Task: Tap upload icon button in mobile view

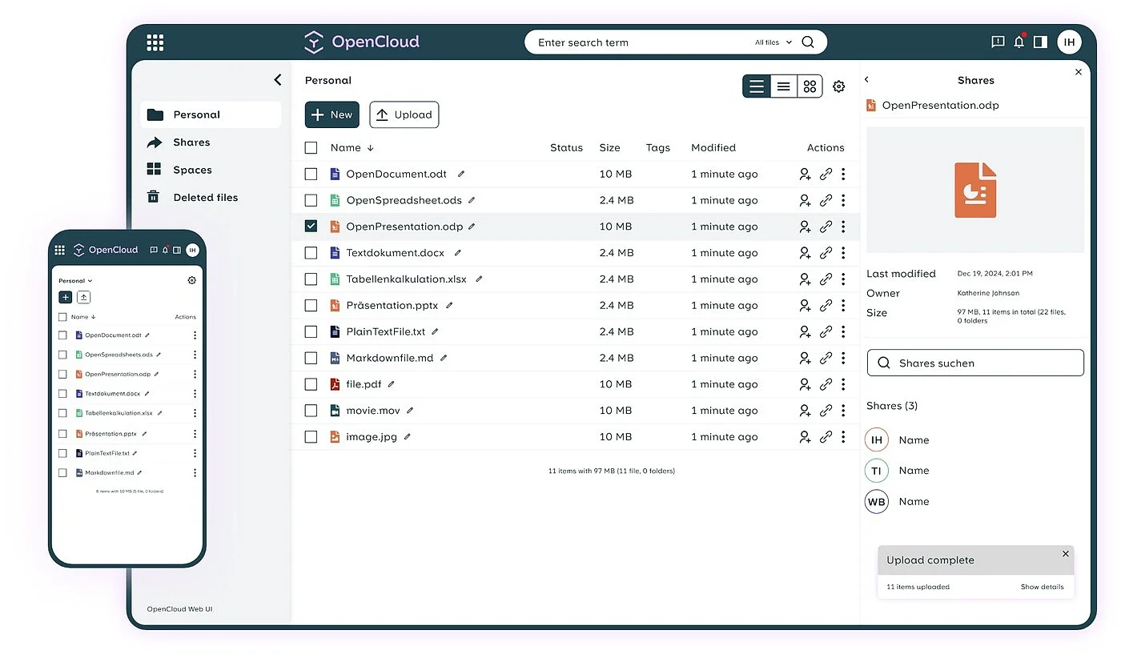Action: (x=84, y=297)
